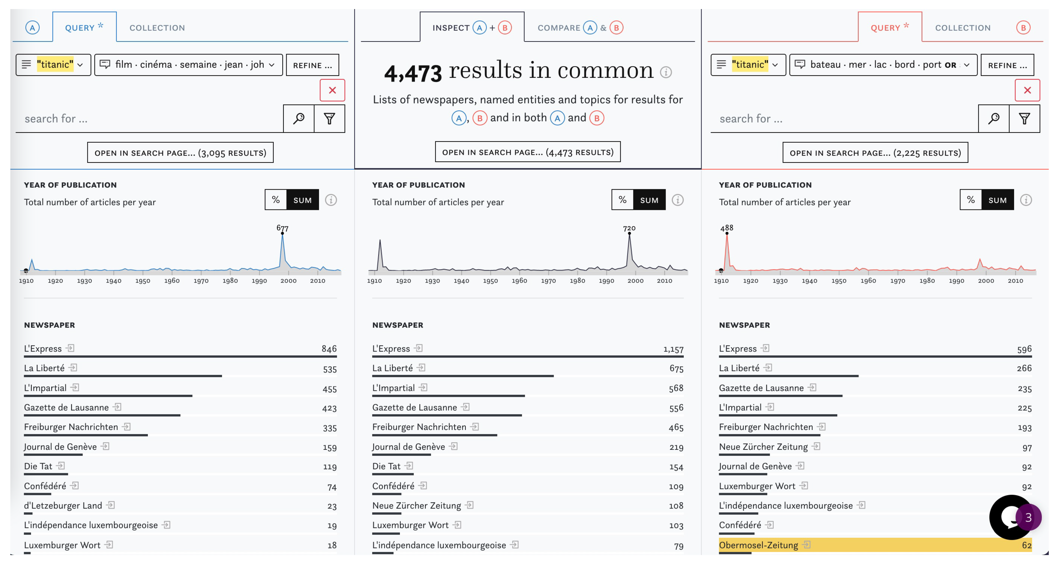Open Obermosel-Zeitung newspaper link icon

[806, 545]
